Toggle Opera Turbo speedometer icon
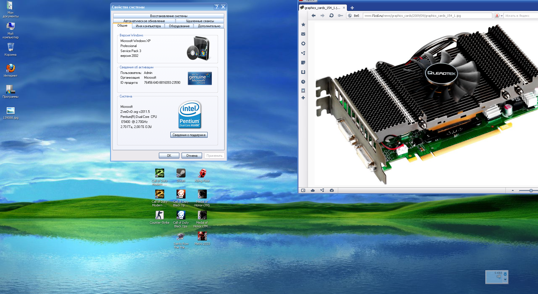538x294 pixels. click(332, 190)
